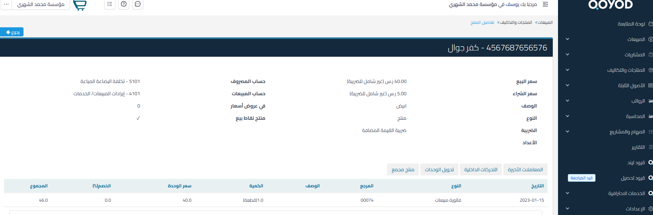Toggle the sidebar menu hamburger icon

point(545,4)
